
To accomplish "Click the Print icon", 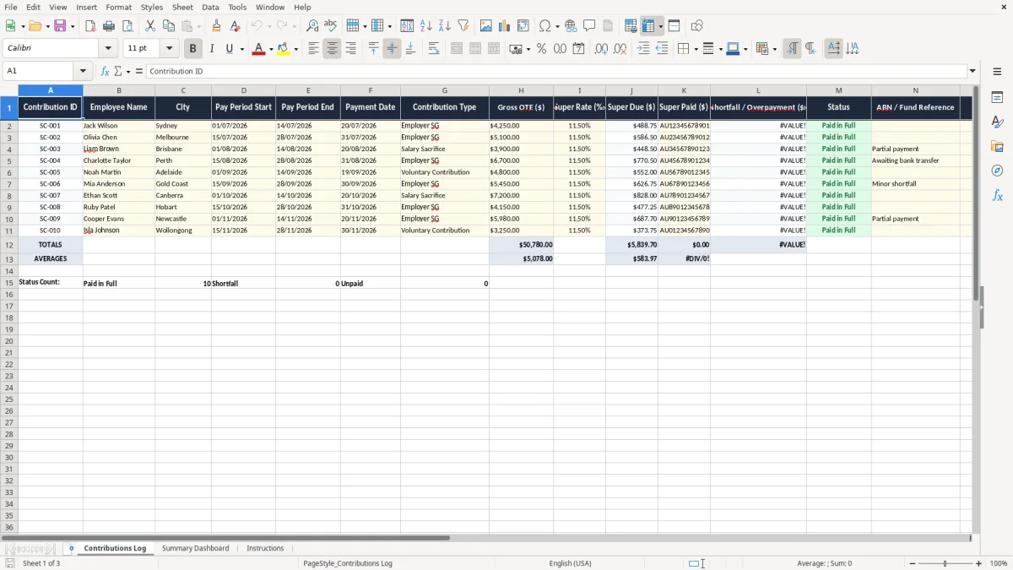I will pos(109,26).
